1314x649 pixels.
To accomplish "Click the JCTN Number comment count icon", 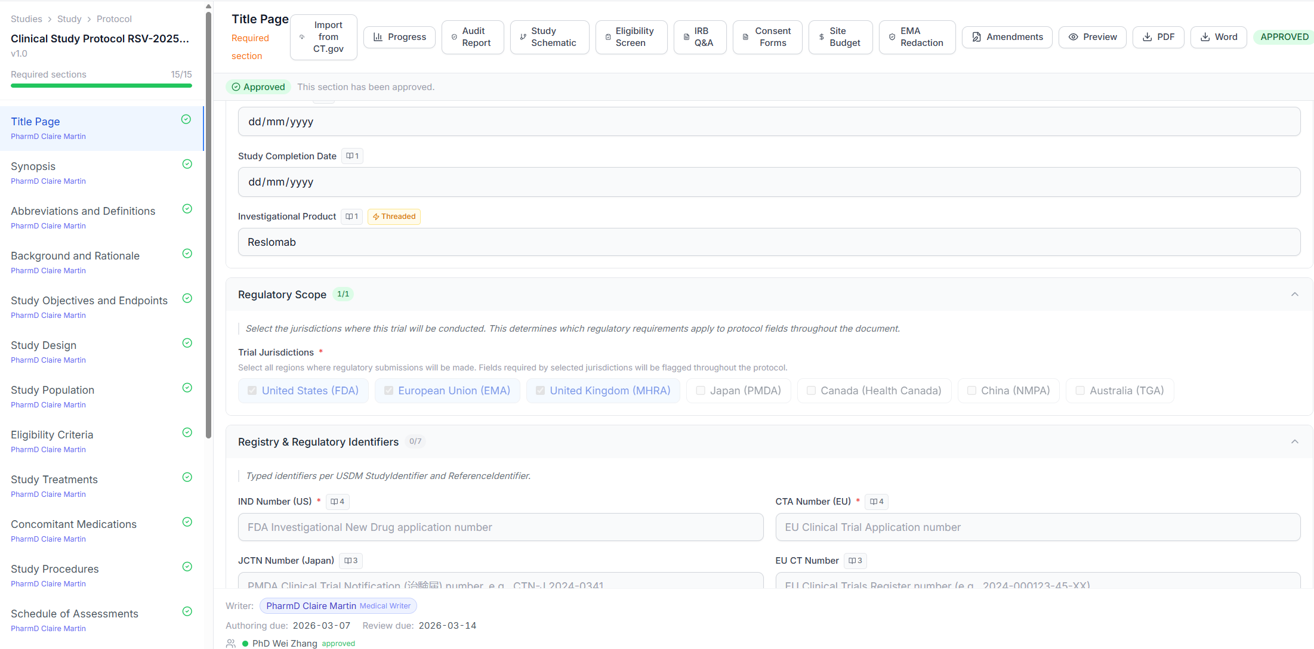I will 351,561.
